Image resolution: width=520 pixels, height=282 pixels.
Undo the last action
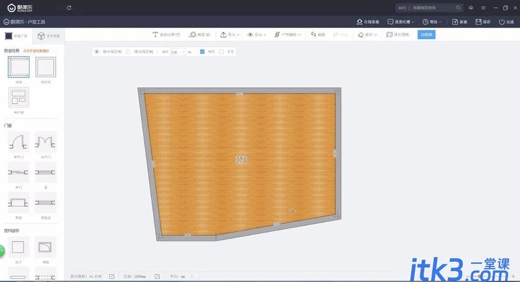[x=318, y=34]
